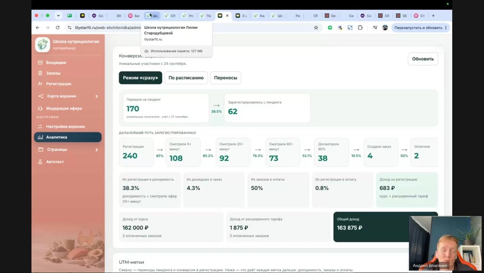
Task: Open the tab search dropdown chevron
Action: (x=58, y=16)
